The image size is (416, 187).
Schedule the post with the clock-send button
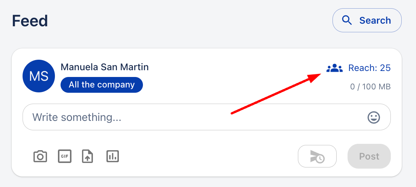[317, 156]
